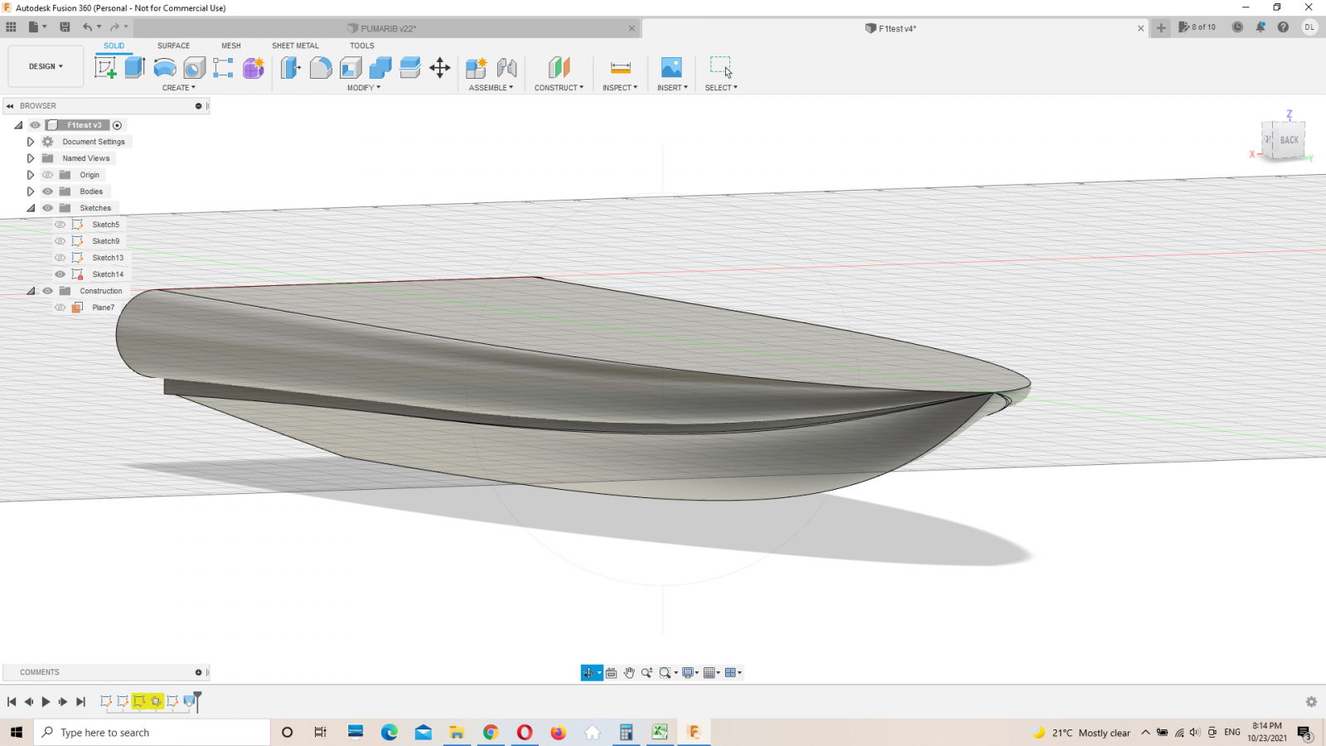
Task: Jump to the timeline beginning
Action: coord(12,702)
